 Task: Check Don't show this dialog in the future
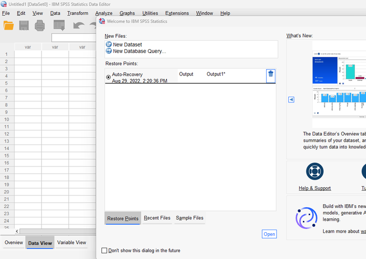[x=105, y=250]
